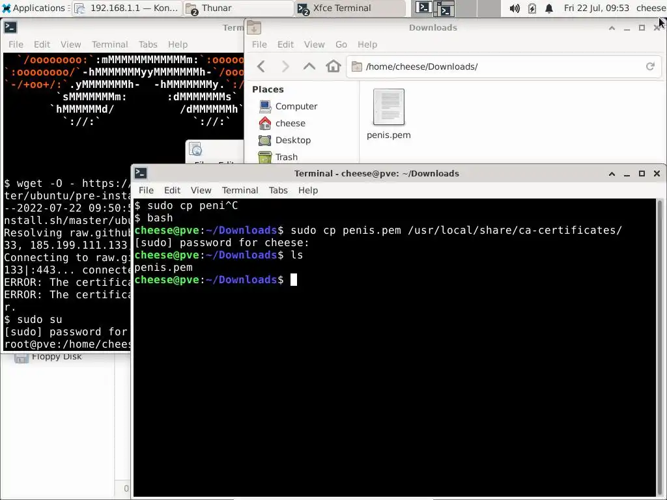
Task: Click the clock showing Fri 22 Jul
Action: pyautogui.click(x=597, y=8)
